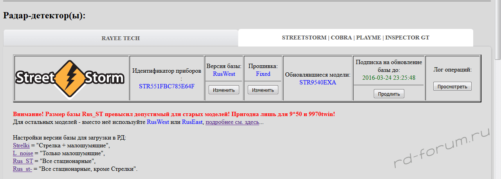The width and height of the screenshot is (501, 179).
Task: Click device ID STR551FBC785E64F
Action: tap(167, 86)
